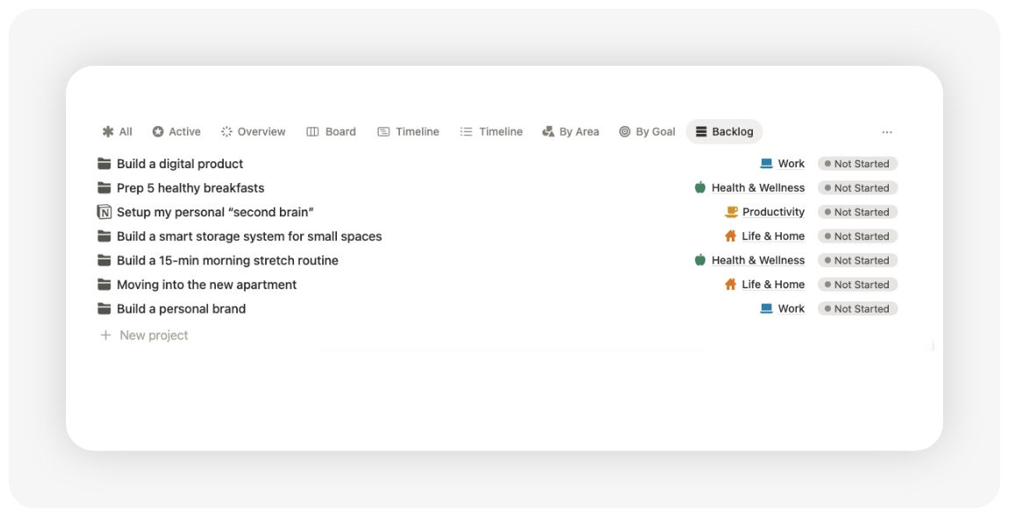1009x517 pixels.
Task: Click folder icon beside Build a personal brand
Action: click(x=104, y=308)
